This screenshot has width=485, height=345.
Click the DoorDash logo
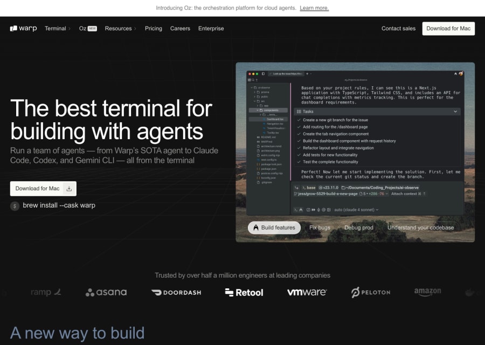(176, 292)
